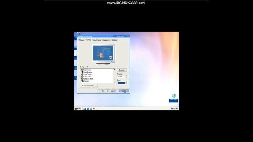
Task: Go to the Settings tab
Action: 114,40
